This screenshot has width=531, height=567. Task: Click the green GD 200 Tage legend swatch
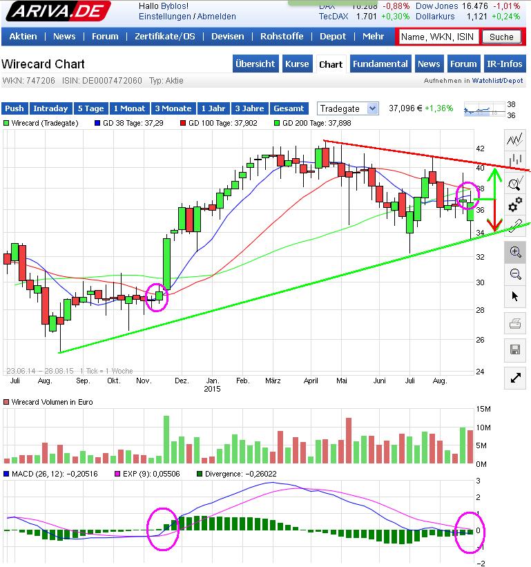(277, 123)
